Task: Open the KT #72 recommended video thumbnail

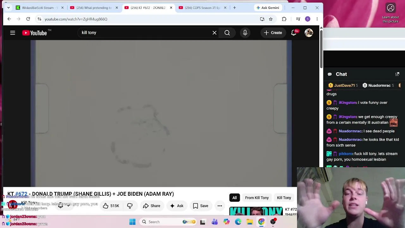Action: [256, 212]
